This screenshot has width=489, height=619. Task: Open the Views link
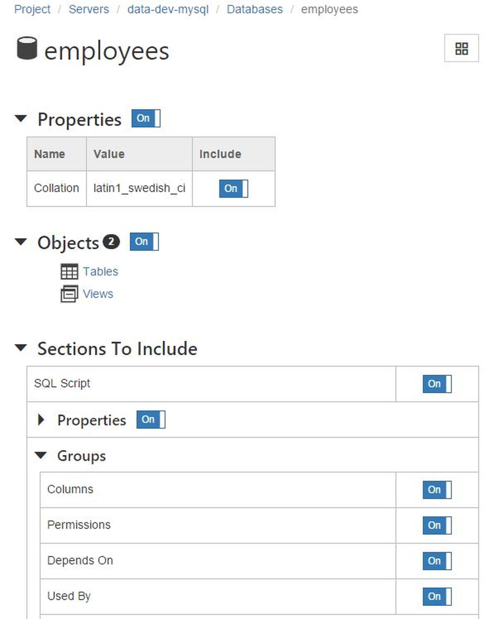pos(99,292)
